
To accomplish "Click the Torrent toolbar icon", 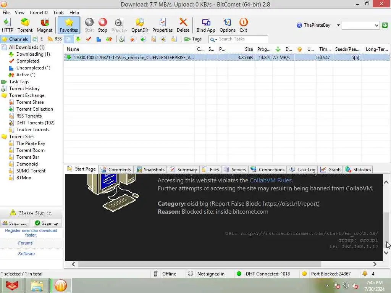I will pyautogui.click(x=25, y=25).
